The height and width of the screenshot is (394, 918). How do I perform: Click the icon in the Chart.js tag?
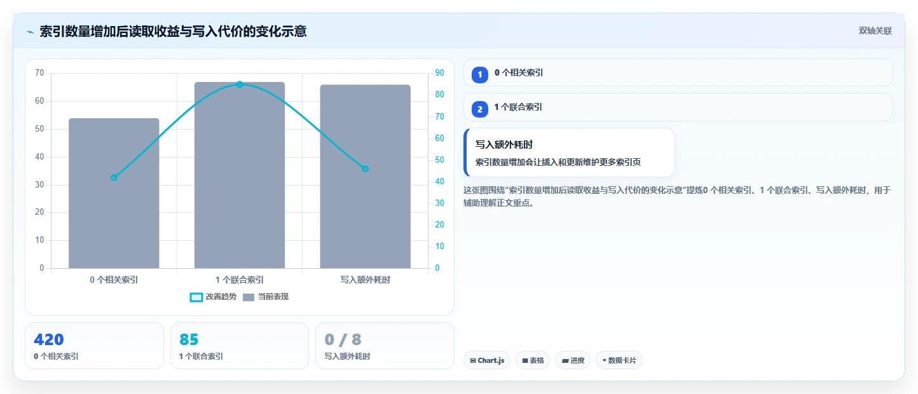click(x=473, y=361)
